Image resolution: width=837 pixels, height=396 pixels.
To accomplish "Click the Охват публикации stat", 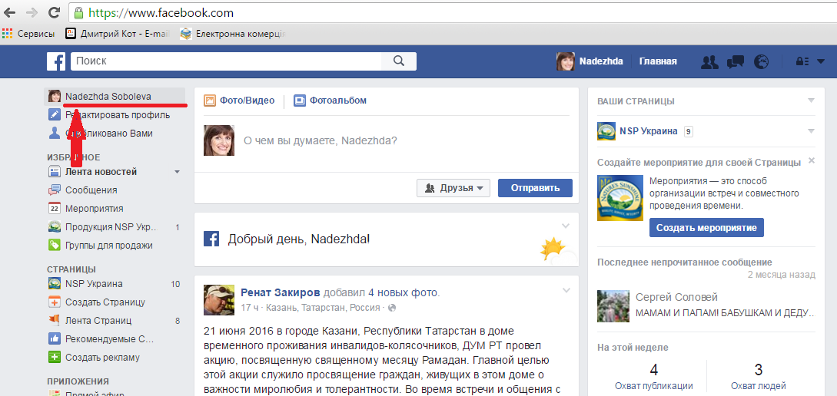I will pyautogui.click(x=654, y=376).
